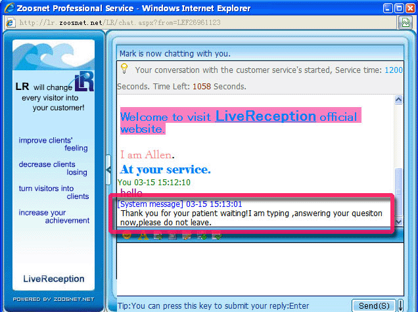Click the LR logo in the sidebar
The image size is (418, 312).
pyautogui.click(x=84, y=81)
